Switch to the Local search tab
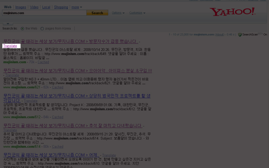The height and width of the screenshot is (168, 269). point(46,7)
